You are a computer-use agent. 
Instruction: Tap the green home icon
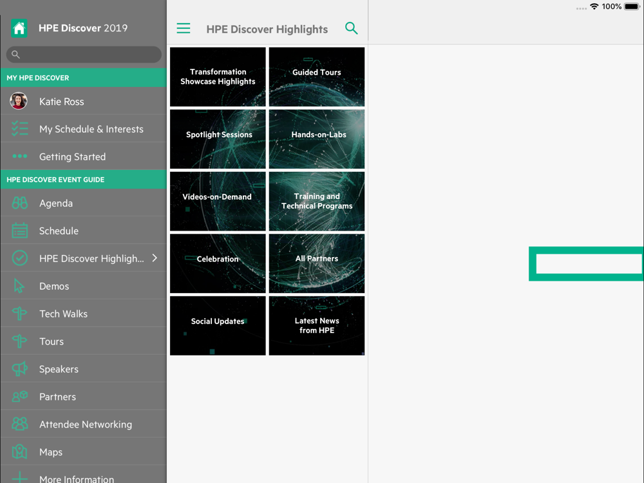click(19, 28)
